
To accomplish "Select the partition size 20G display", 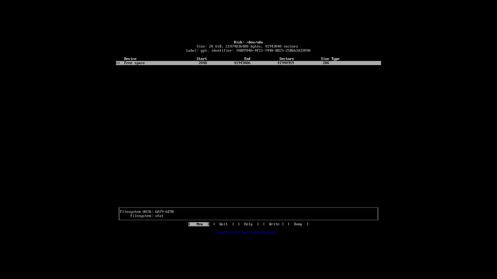I will point(326,63).
